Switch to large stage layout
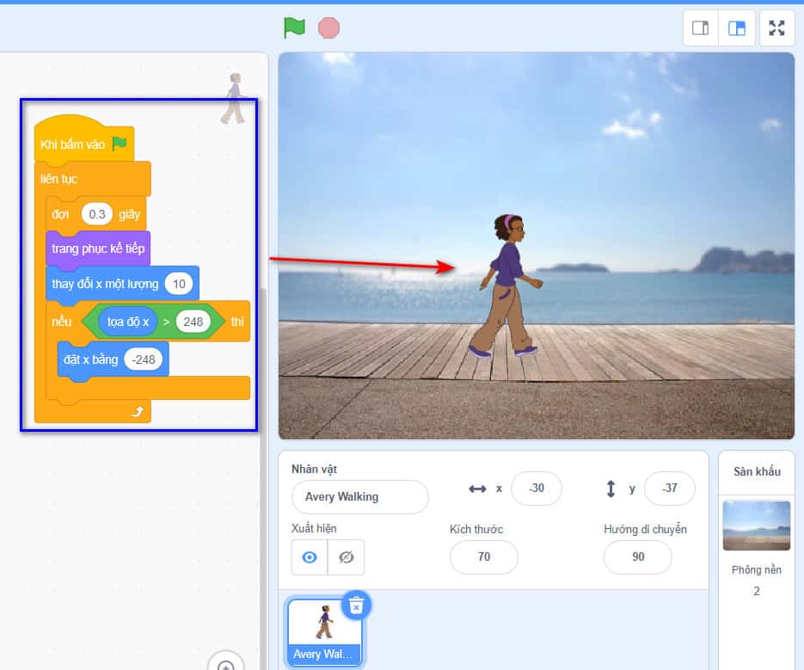 (737, 28)
